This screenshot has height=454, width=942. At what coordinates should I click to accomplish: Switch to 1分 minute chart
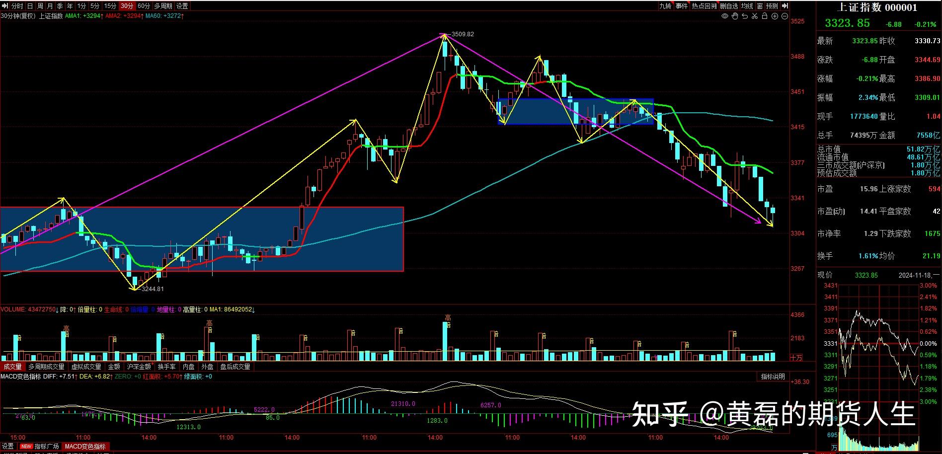(x=81, y=6)
